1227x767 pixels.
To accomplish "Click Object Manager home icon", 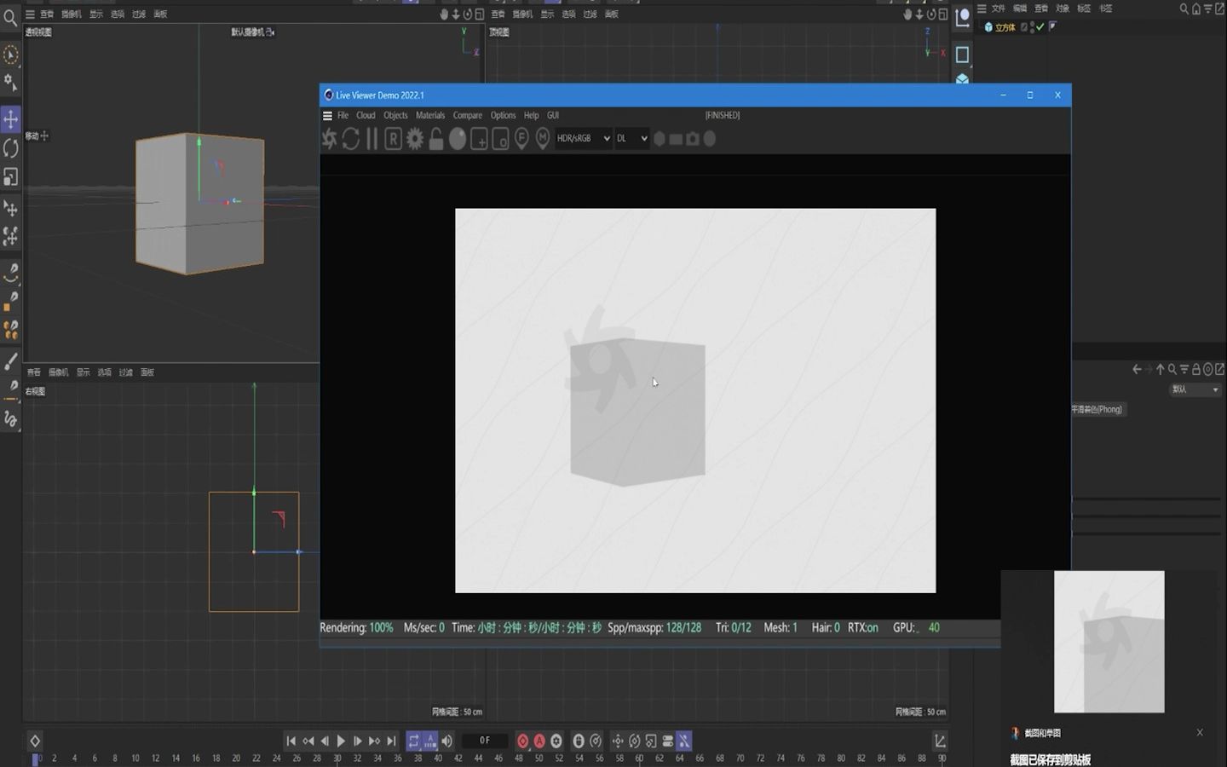I will pos(1196,9).
